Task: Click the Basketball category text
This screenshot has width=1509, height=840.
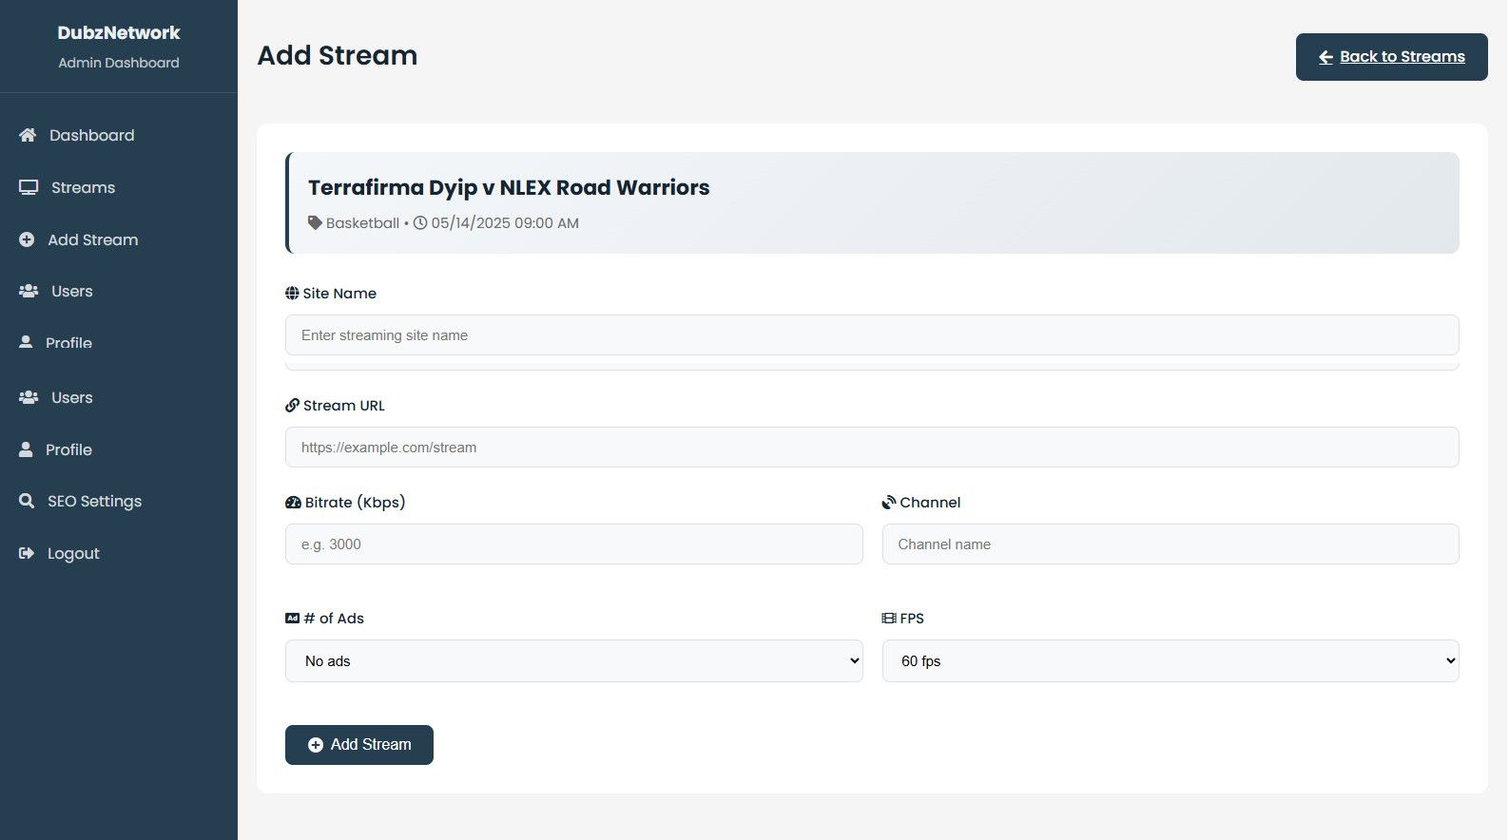Action: pyautogui.click(x=362, y=223)
